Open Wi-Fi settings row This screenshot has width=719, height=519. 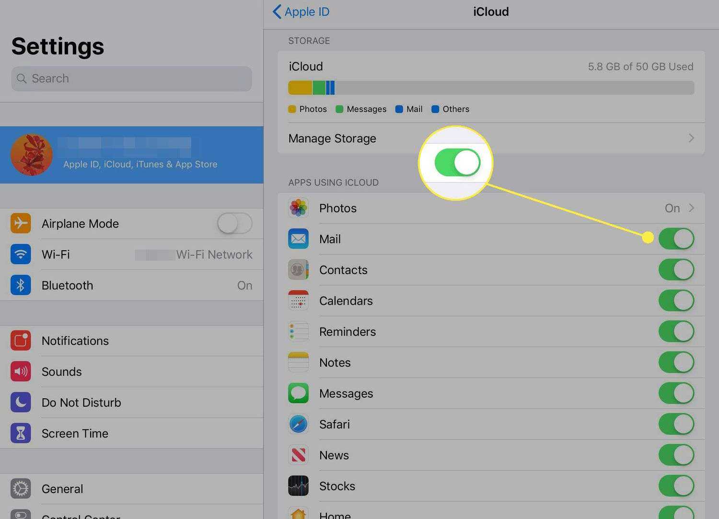tap(132, 254)
